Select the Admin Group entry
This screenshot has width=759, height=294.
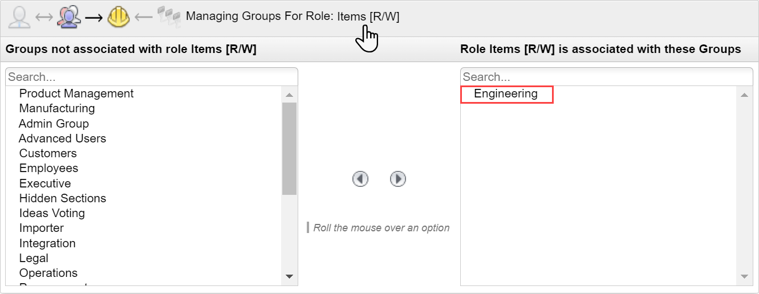coord(54,124)
